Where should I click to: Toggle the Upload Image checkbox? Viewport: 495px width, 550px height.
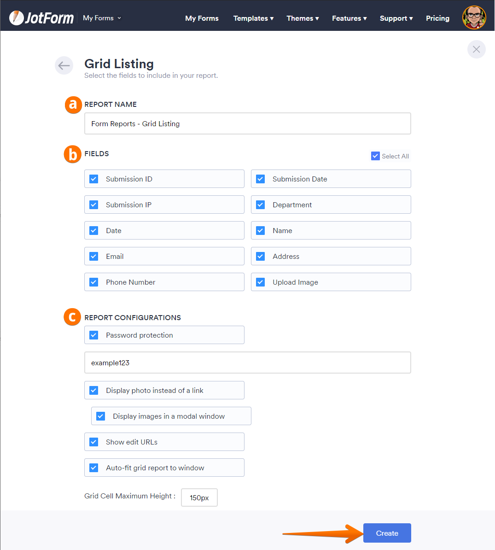(x=261, y=282)
